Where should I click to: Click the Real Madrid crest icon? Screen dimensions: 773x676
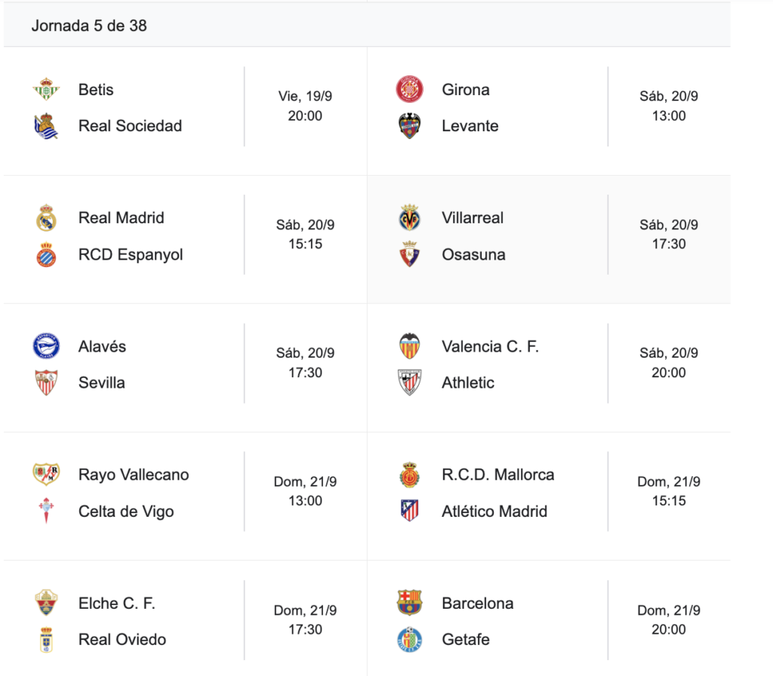(x=46, y=218)
